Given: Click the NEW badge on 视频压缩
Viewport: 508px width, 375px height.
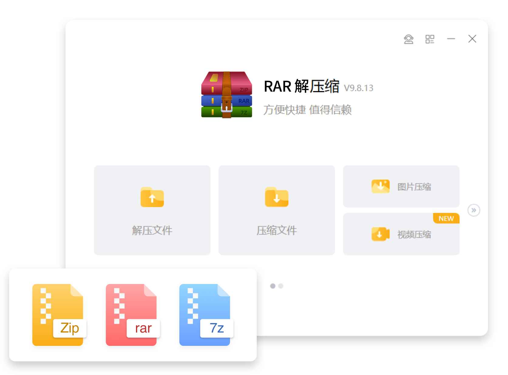Looking at the screenshot, I should (446, 218).
